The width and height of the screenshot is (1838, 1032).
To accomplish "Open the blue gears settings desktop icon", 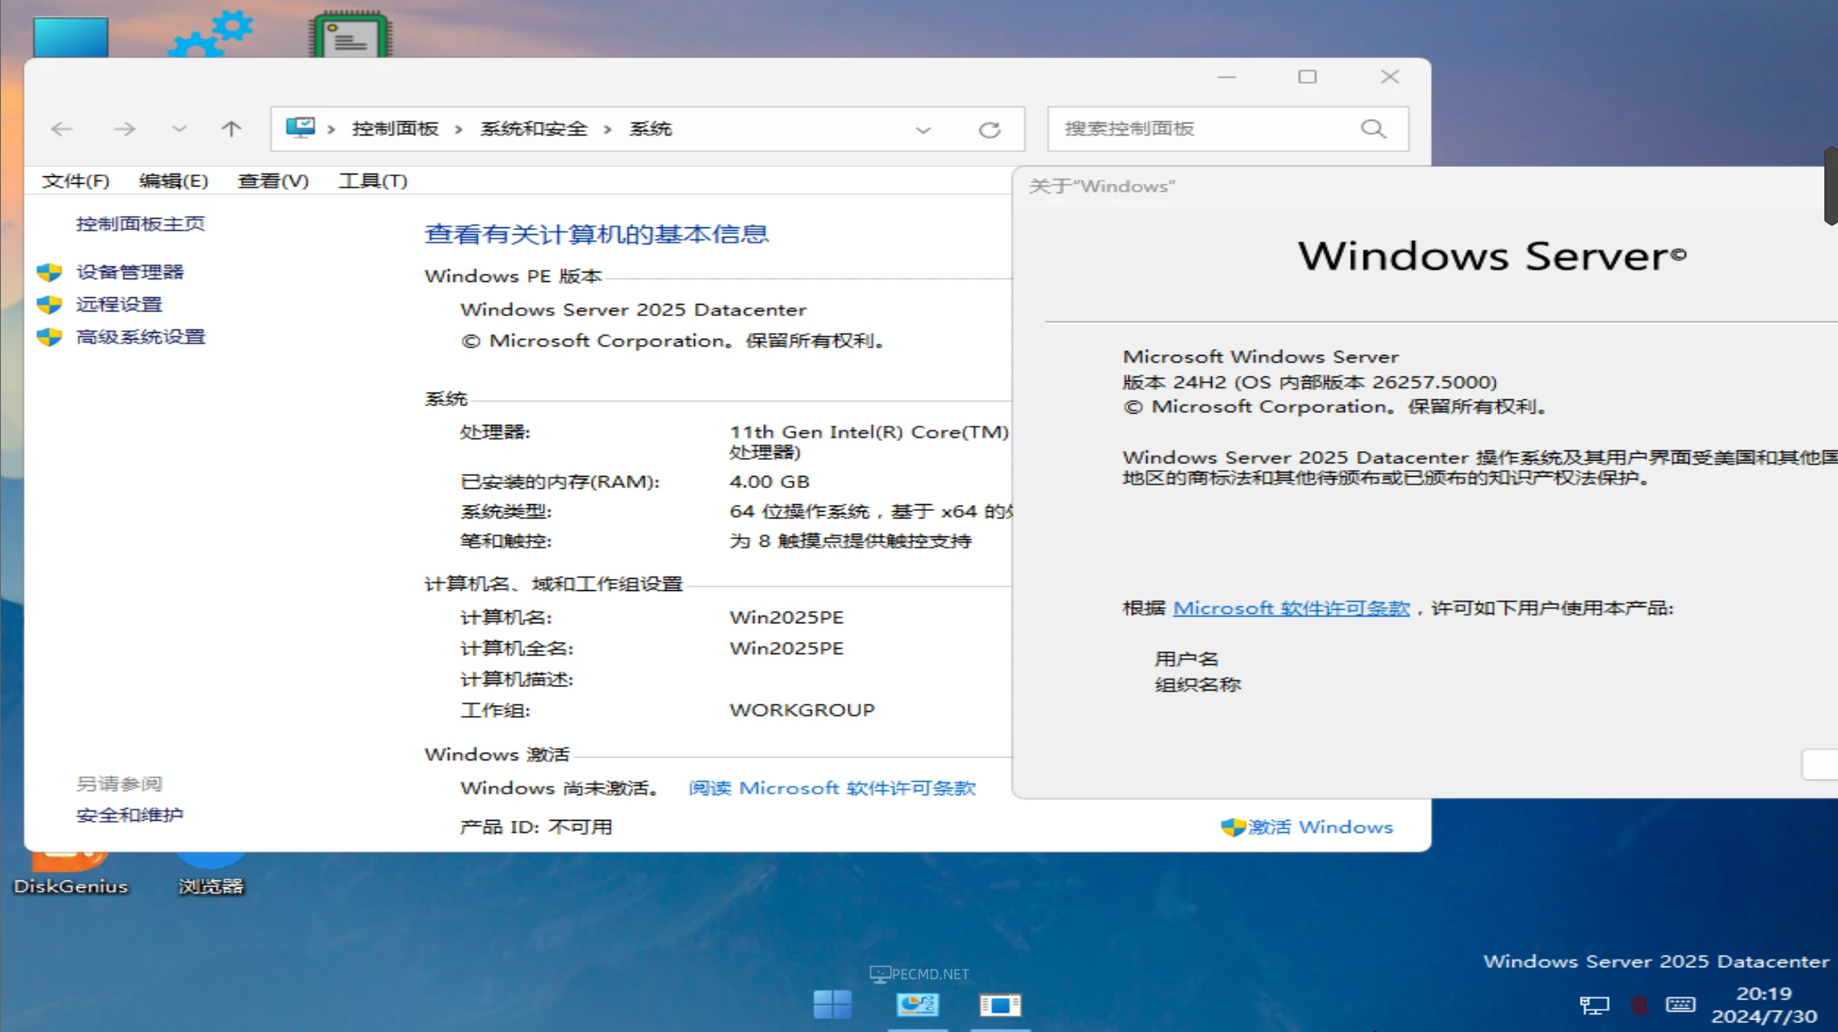I will (210, 34).
